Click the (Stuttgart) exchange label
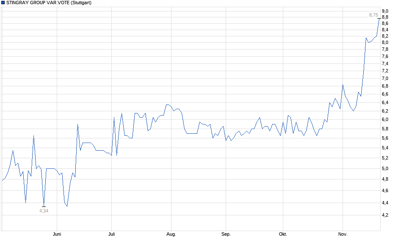398x245 pixels. (x=81, y=3)
